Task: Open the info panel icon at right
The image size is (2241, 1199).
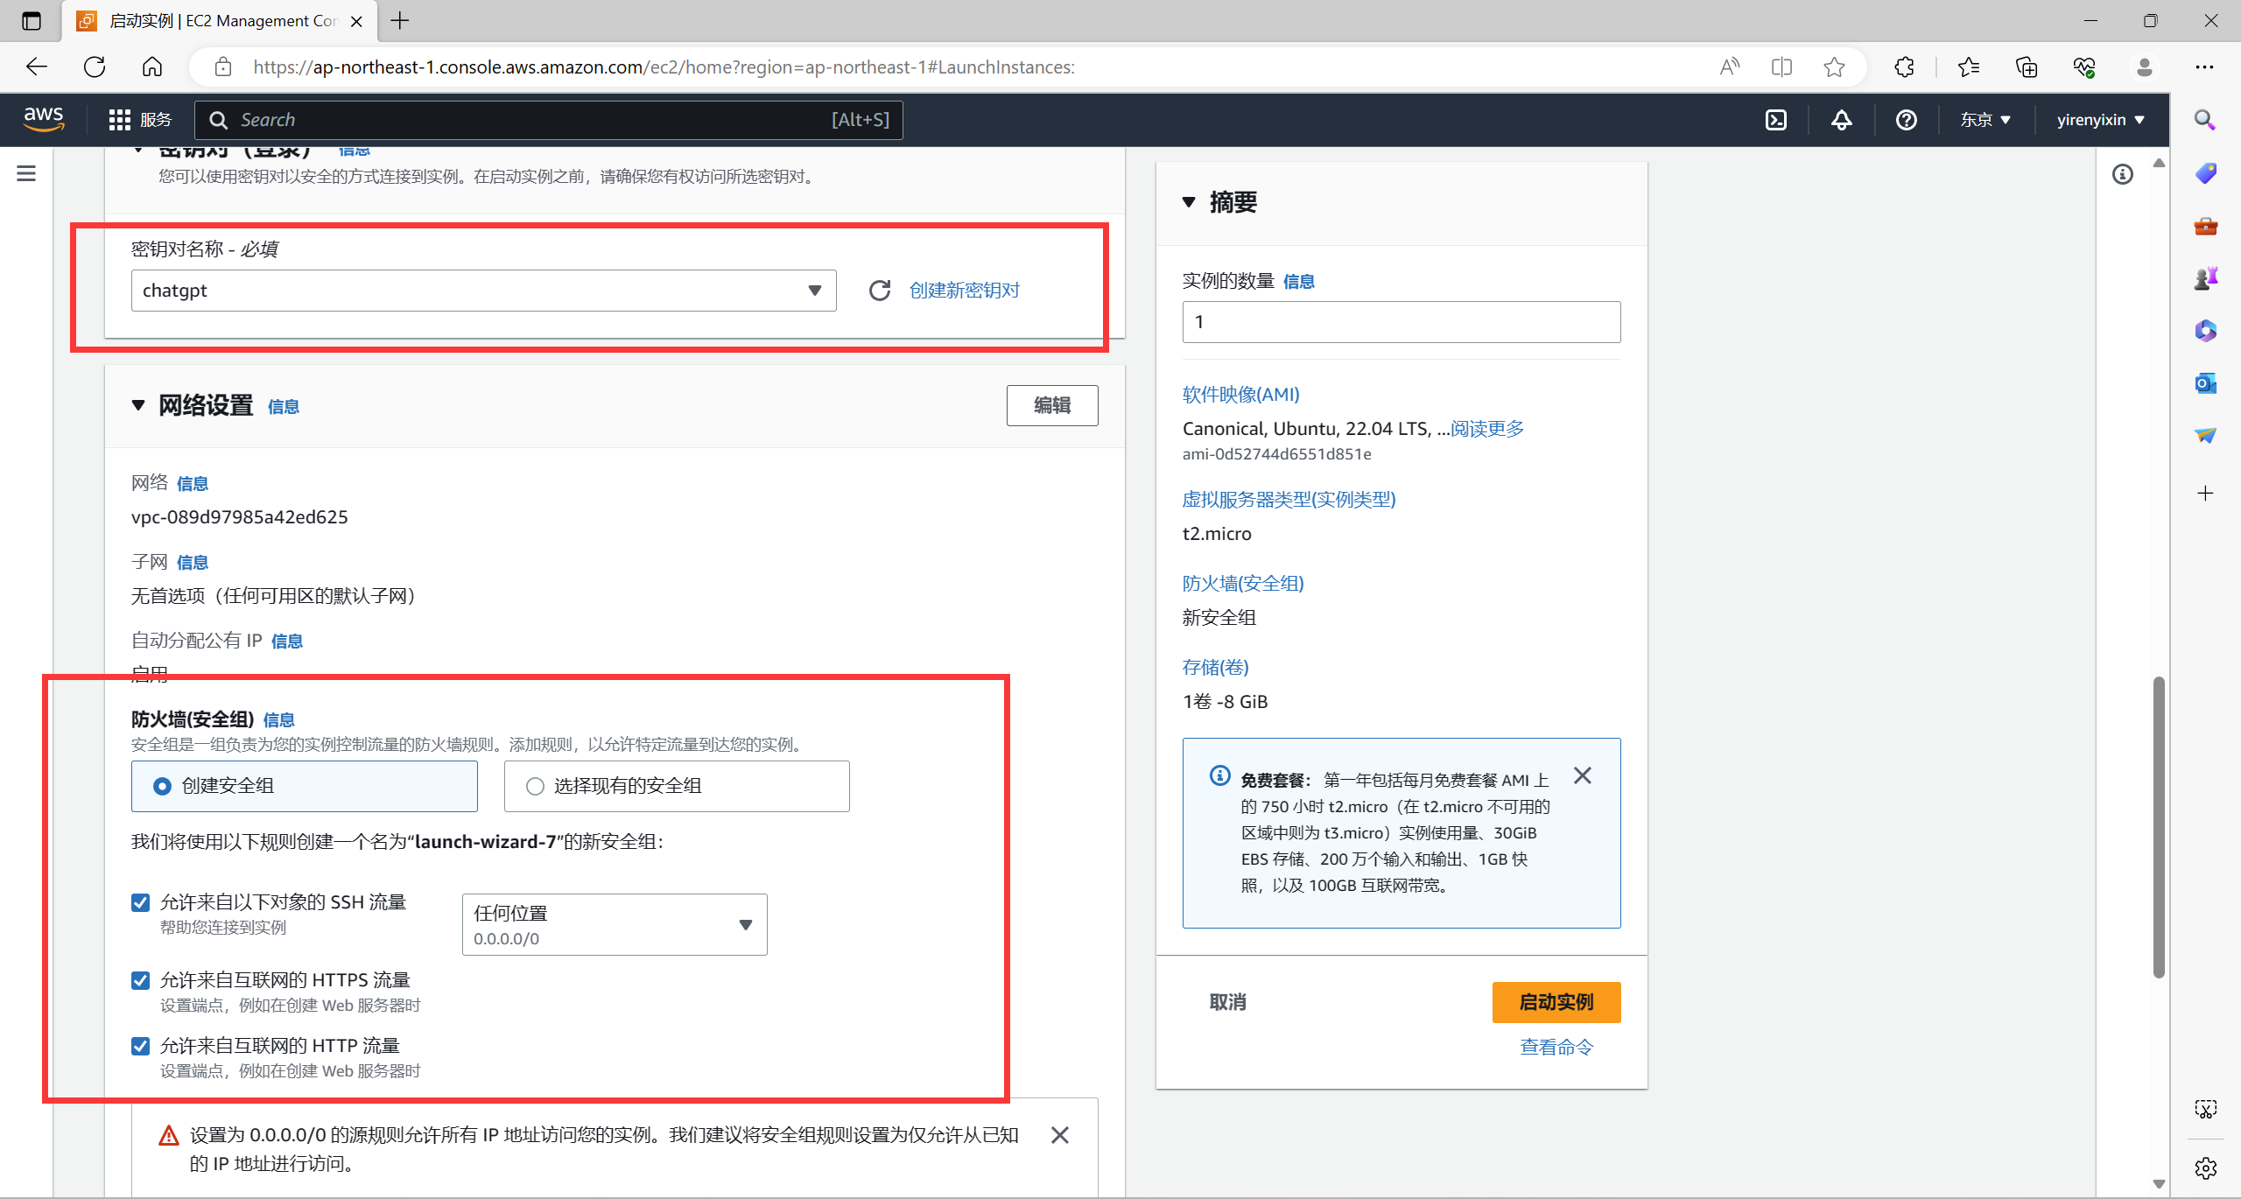Action: [x=2123, y=174]
